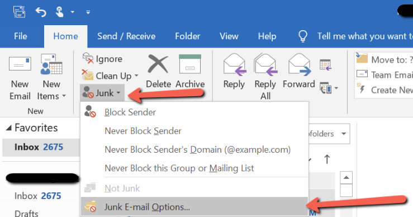413x217 pixels.
Task: Click the Not Junk menu item
Action: [194, 188]
